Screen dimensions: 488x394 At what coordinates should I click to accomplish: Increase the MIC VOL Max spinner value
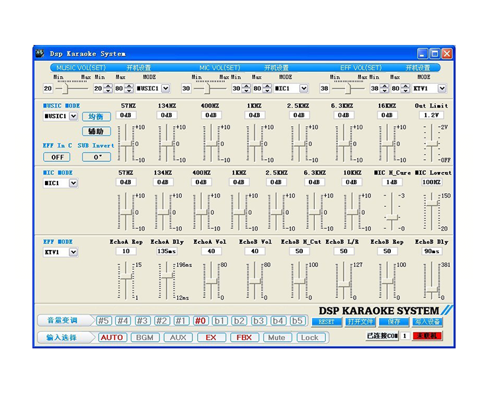click(x=267, y=86)
